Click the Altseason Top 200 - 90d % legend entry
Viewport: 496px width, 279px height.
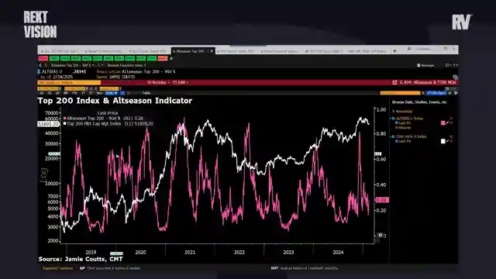tap(104, 119)
